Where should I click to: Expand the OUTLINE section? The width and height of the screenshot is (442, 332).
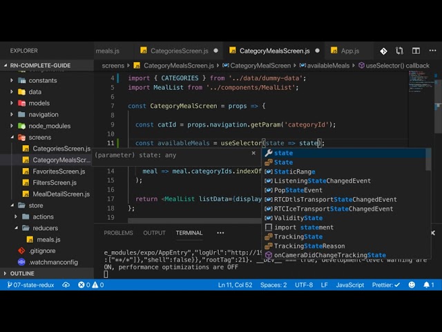pos(22,273)
